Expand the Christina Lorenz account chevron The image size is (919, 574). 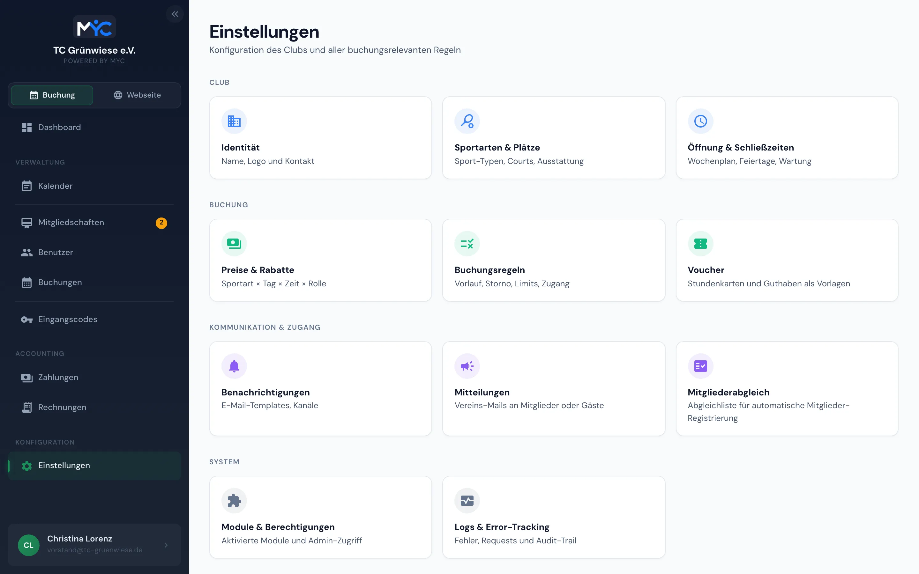coord(166,545)
